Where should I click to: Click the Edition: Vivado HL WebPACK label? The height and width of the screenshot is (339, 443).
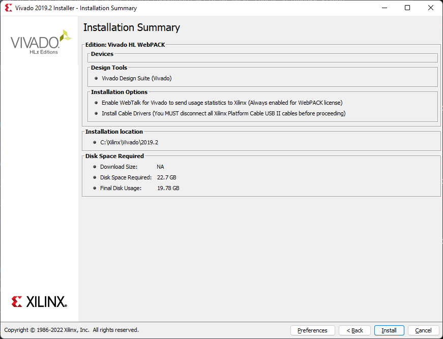pos(125,45)
